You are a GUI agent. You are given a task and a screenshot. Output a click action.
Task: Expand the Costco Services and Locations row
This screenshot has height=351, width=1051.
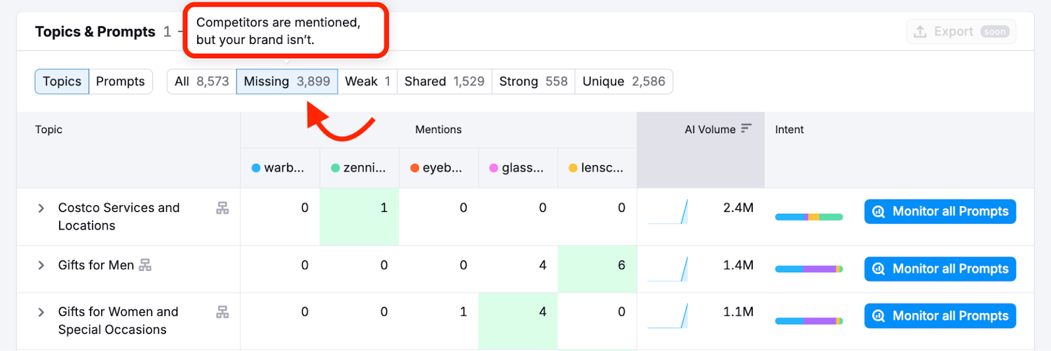pyautogui.click(x=41, y=209)
